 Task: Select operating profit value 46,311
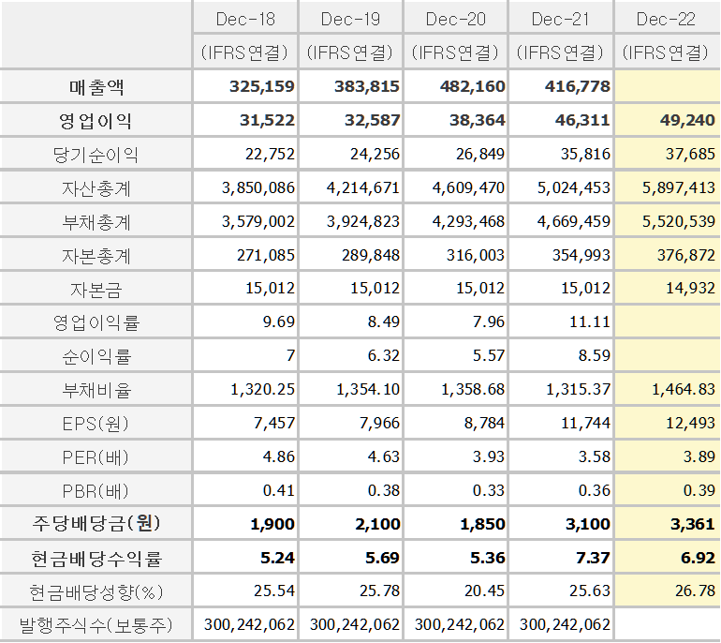(582, 120)
